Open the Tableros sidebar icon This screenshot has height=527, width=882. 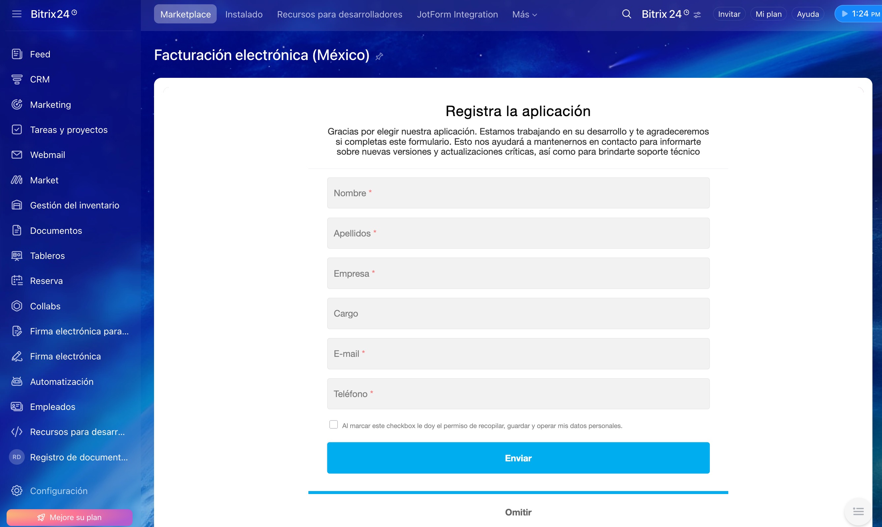coord(17,256)
